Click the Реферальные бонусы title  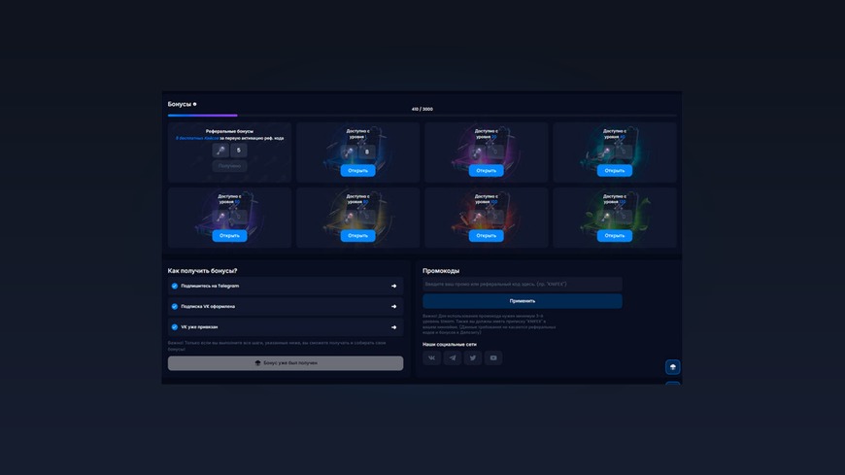229,131
